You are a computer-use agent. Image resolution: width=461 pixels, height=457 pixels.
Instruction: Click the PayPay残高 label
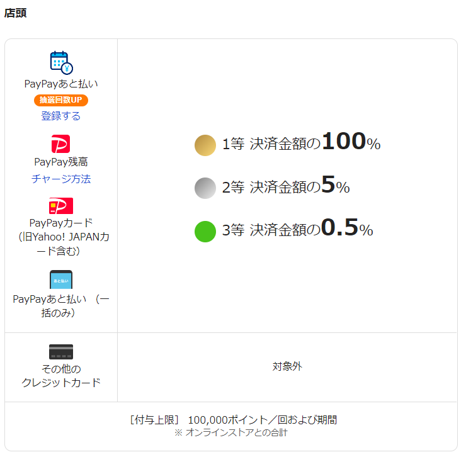pos(61,162)
